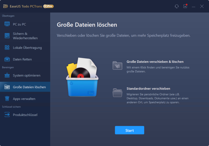Click the Pro badge next to app name

tap(48, 6)
